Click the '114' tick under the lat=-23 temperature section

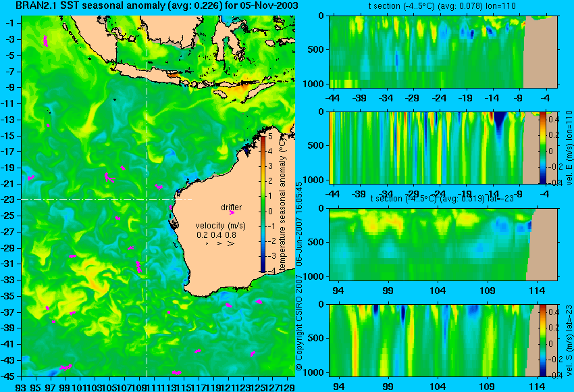pyautogui.click(x=537, y=291)
